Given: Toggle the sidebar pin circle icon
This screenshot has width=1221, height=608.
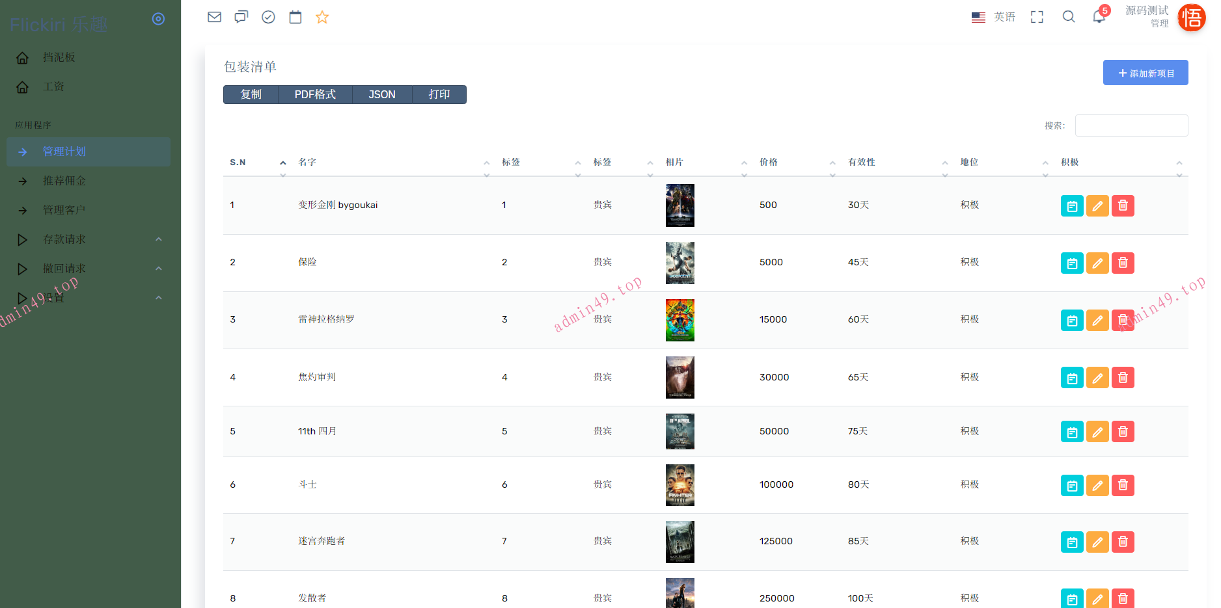Looking at the screenshot, I should click(158, 19).
